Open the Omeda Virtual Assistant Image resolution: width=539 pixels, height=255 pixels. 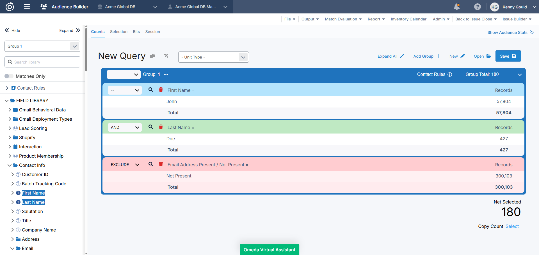click(269, 250)
